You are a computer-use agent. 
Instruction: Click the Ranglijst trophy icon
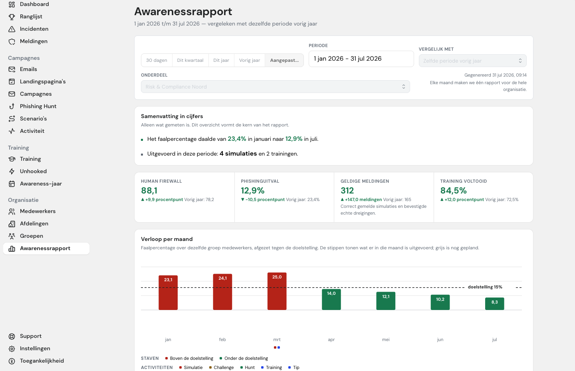coord(12,17)
